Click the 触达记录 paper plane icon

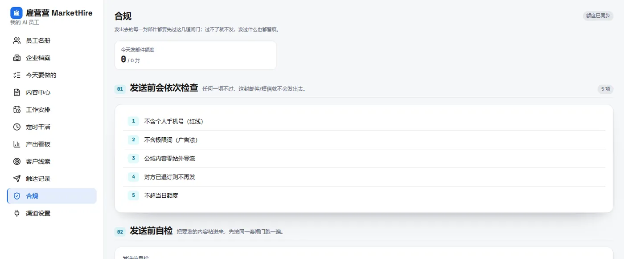tap(17, 179)
